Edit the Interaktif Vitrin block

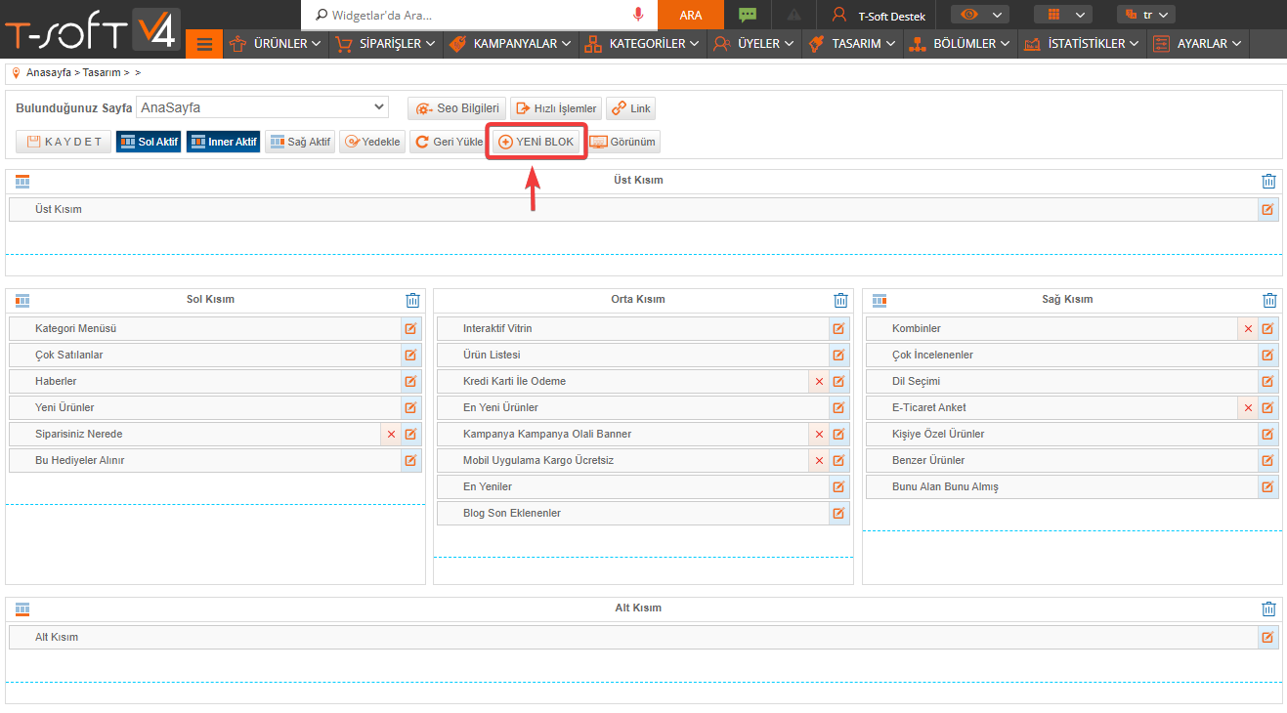(838, 329)
